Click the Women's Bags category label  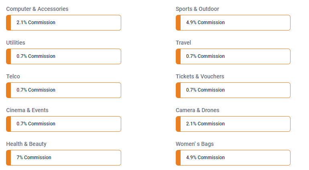[194, 144]
